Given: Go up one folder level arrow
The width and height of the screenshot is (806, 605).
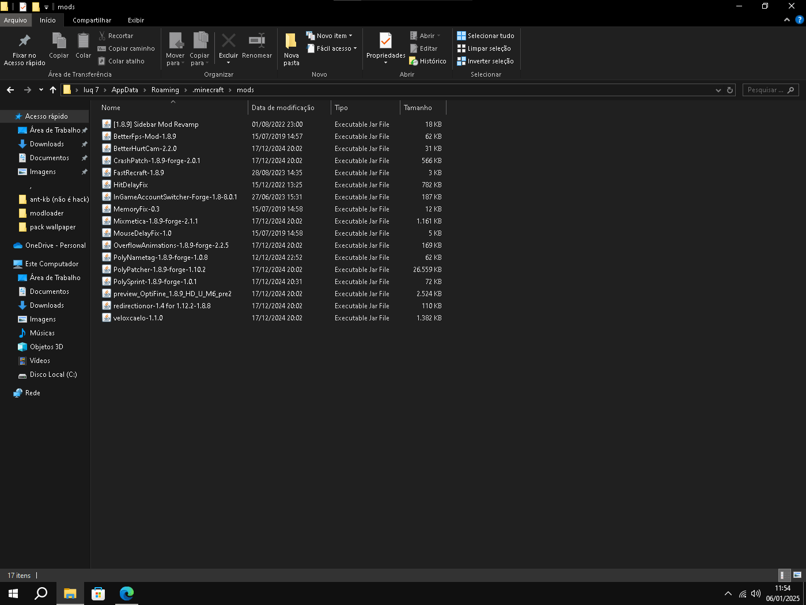Looking at the screenshot, I should pyautogui.click(x=53, y=90).
